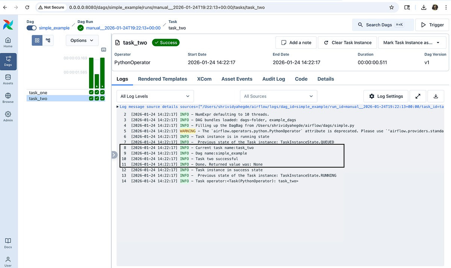Switch to the Logs tab
The height and width of the screenshot is (268, 451).
click(122, 79)
